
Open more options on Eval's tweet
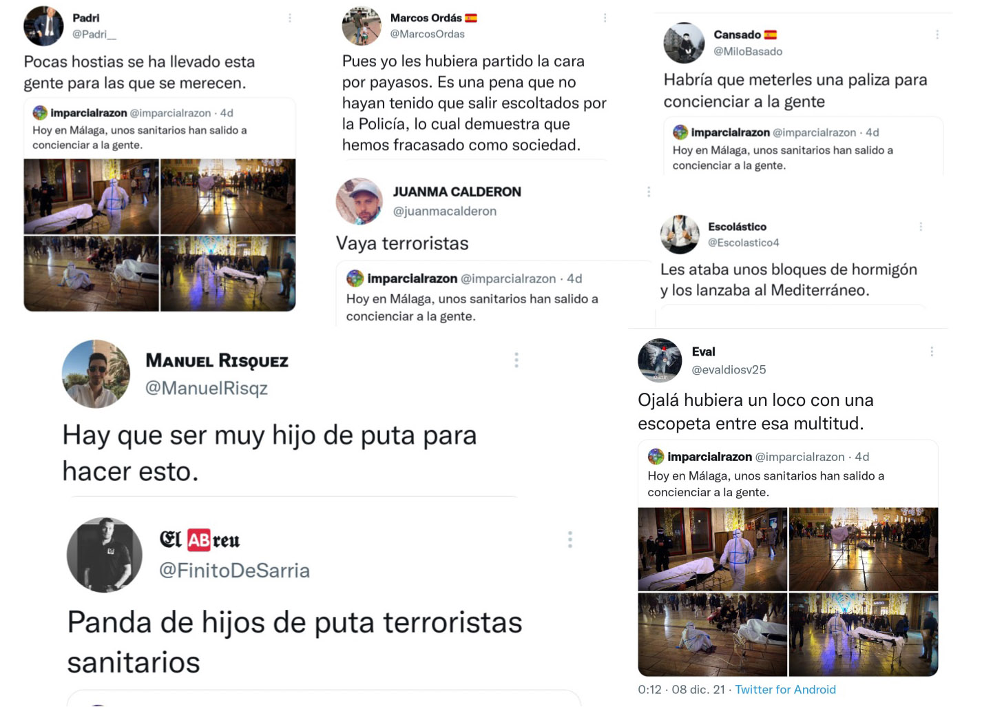click(932, 351)
